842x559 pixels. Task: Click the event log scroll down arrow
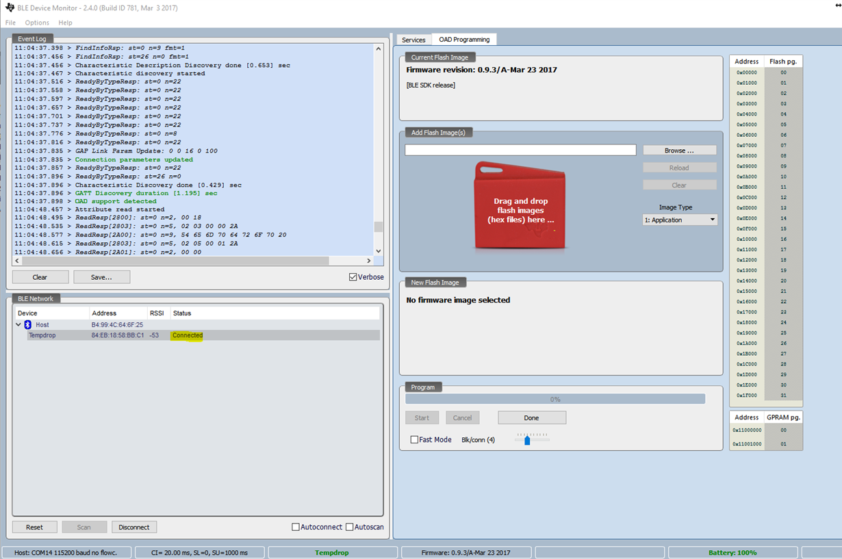(378, 251)
